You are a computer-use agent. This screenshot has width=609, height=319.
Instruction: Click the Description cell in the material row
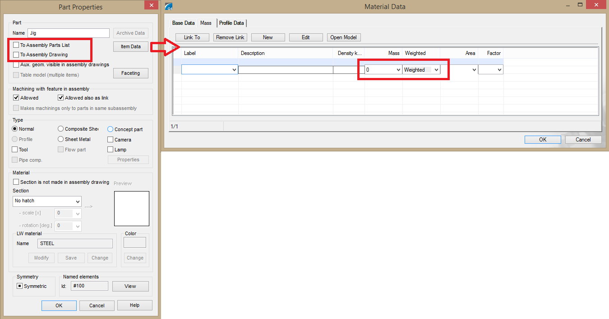285,70
